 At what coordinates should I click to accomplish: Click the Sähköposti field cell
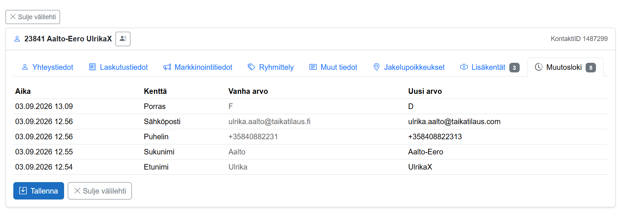pyautogui.click(x=162, y=122)
